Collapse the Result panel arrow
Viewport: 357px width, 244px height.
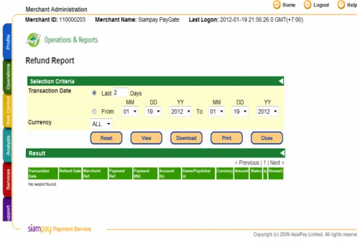point(282,153)
